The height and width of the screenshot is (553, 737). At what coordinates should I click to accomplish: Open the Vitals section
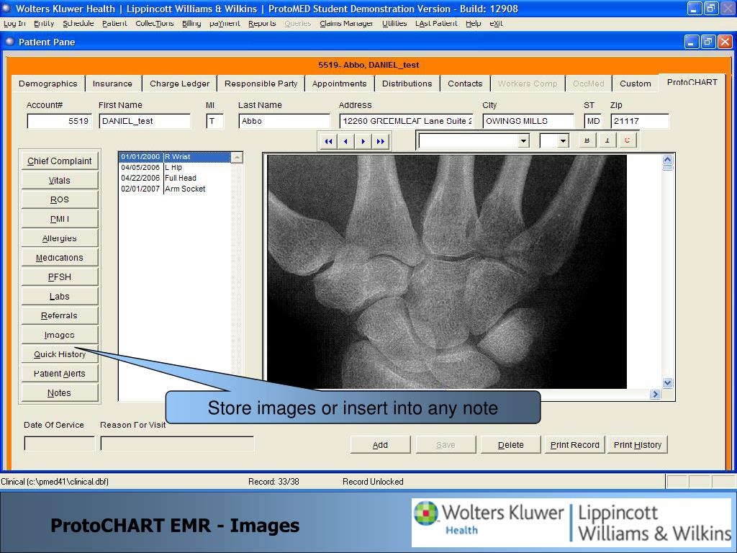click(60, 180)
